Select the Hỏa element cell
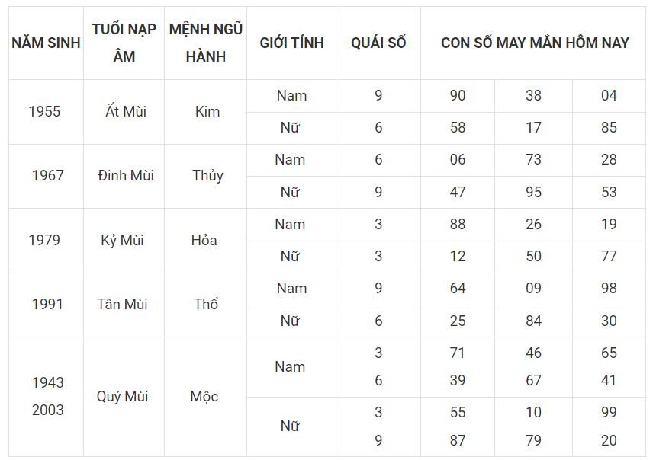This screenshot has height=460, width=653. (205, 241)
